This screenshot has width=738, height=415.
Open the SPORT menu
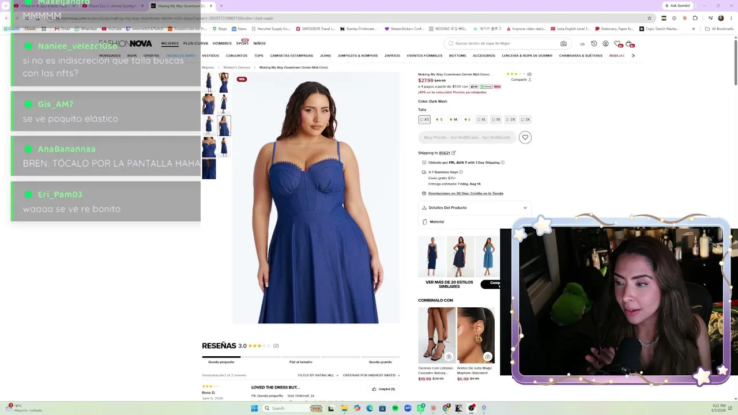tap(242, 43)
